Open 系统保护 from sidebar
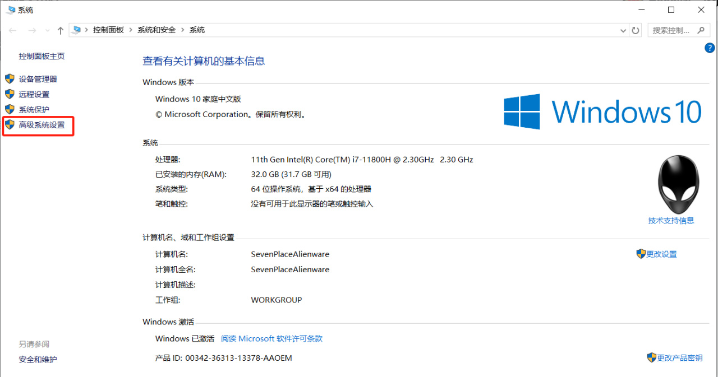This screenshot has height=377, width=718. 34,109
